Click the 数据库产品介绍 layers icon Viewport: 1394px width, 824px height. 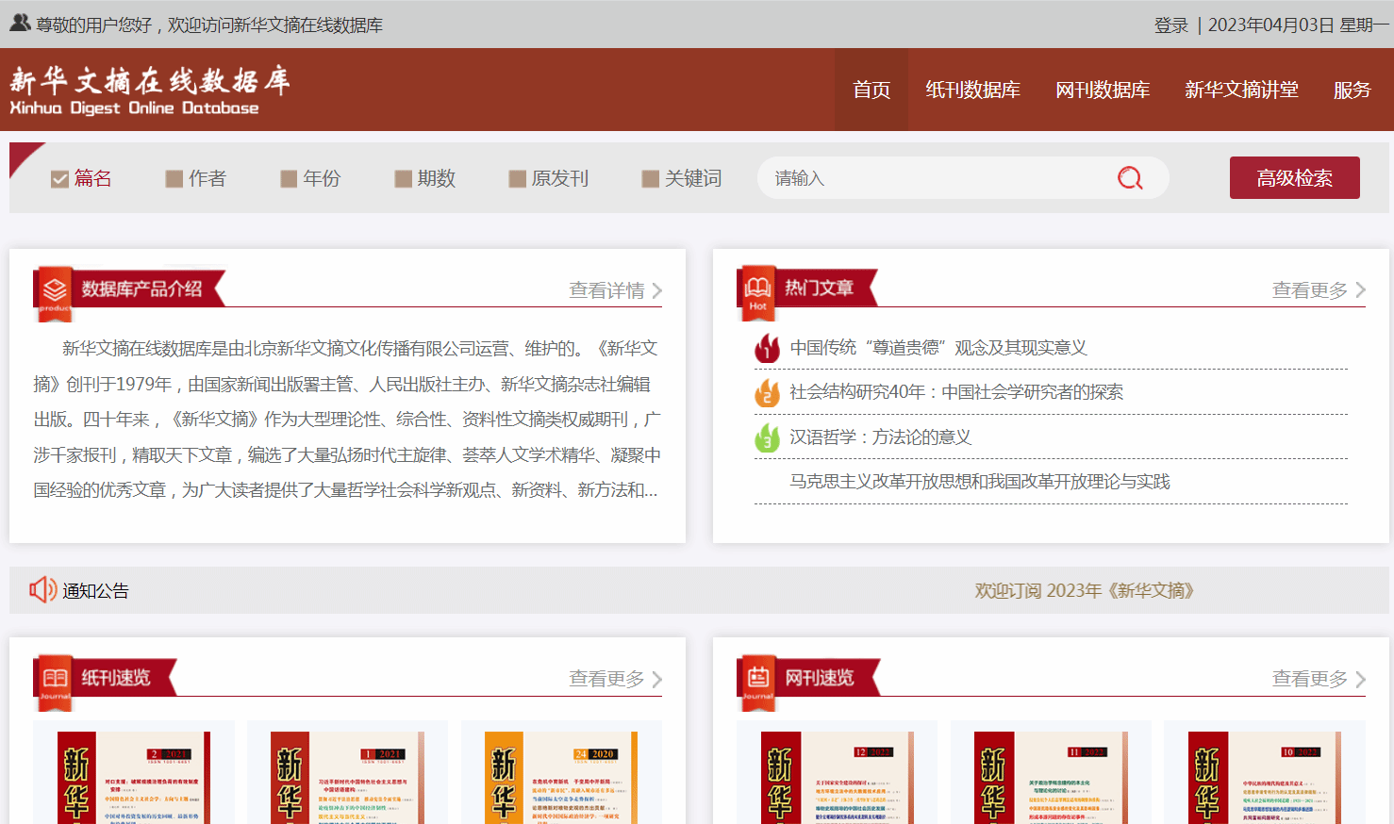coord(55,290)
